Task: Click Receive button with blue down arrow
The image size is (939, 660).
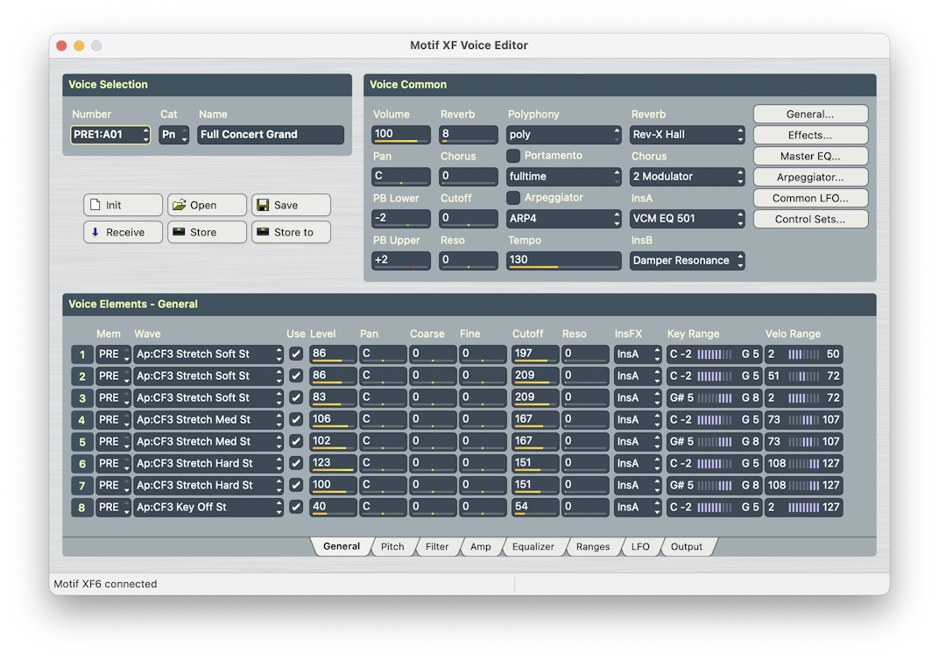Action: click(124, 232)
